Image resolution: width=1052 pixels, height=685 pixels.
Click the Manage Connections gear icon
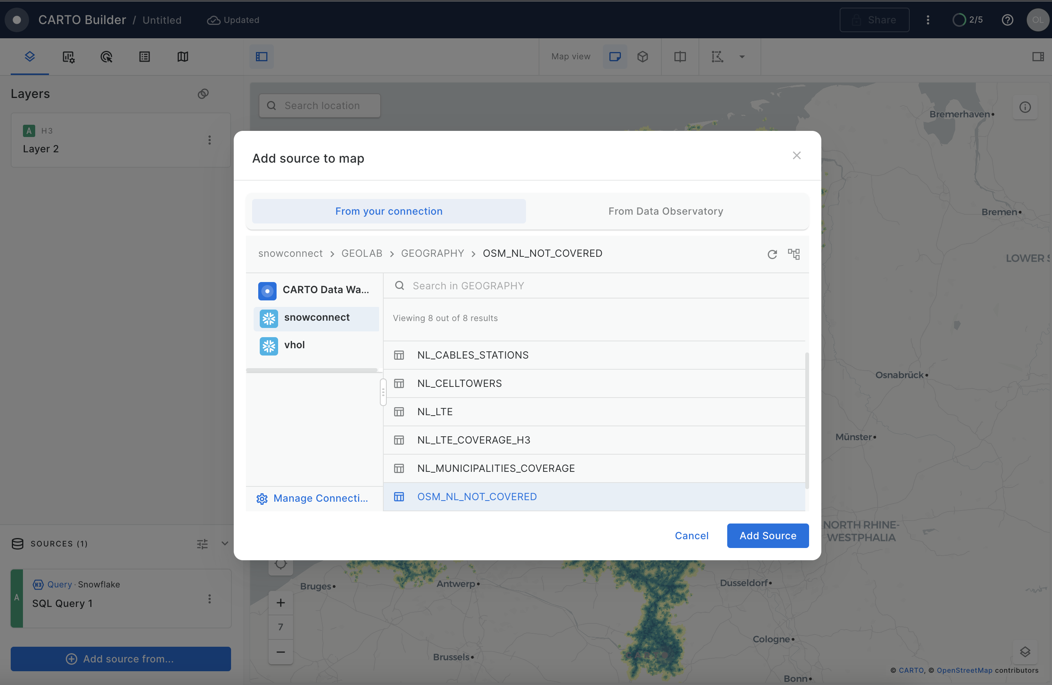(x=262, y=498)
